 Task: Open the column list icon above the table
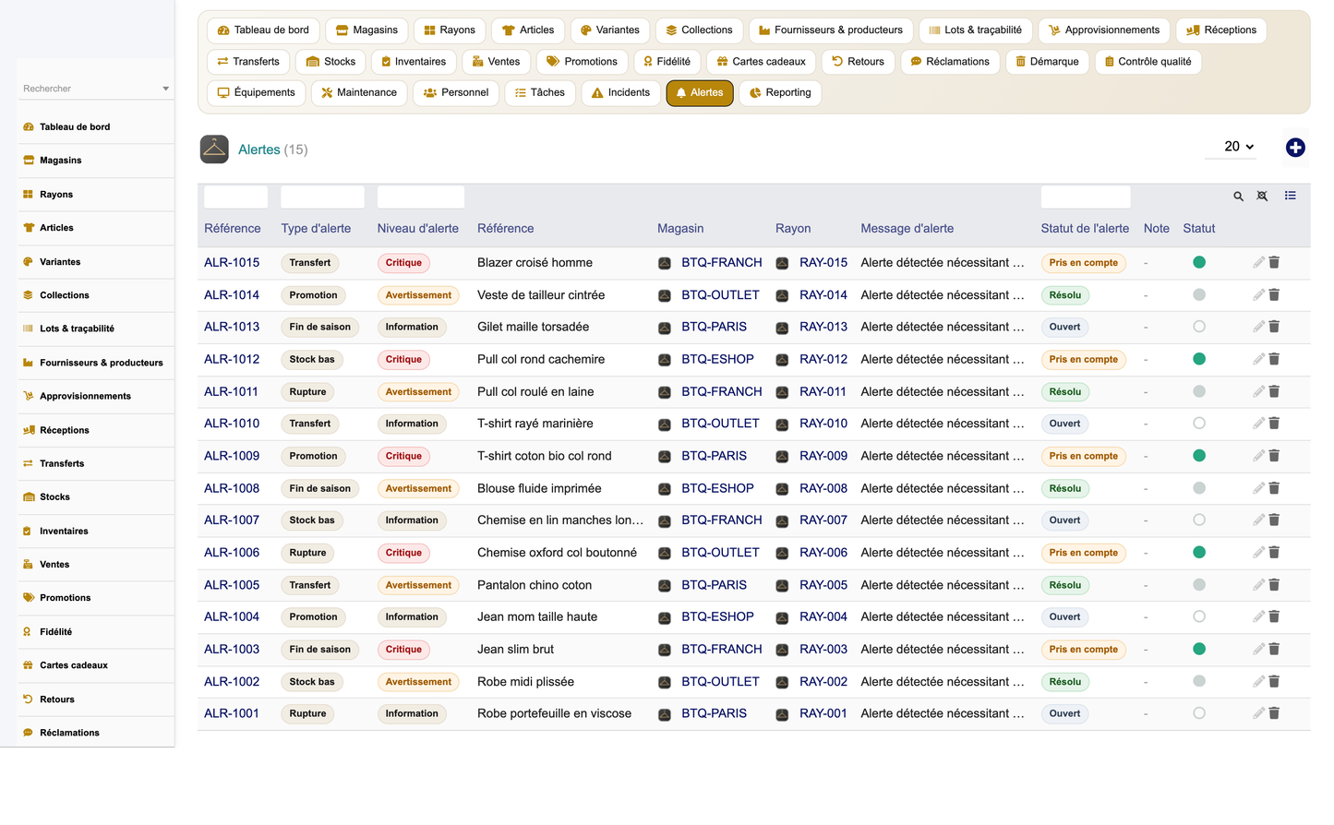coord(1291,196)
